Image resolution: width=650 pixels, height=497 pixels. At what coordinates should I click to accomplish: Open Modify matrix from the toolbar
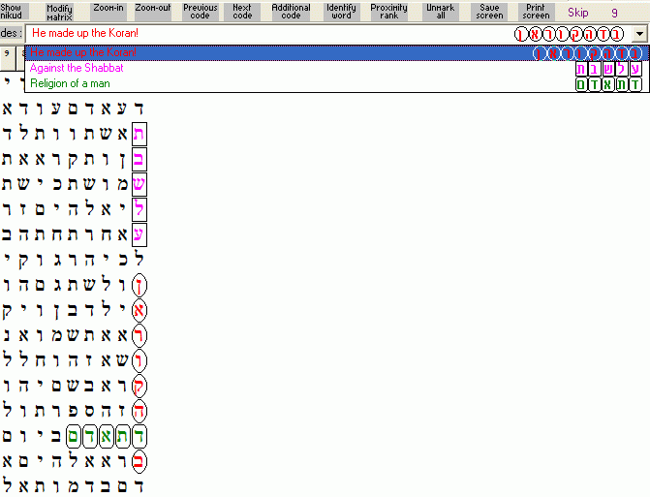[59, 12]
